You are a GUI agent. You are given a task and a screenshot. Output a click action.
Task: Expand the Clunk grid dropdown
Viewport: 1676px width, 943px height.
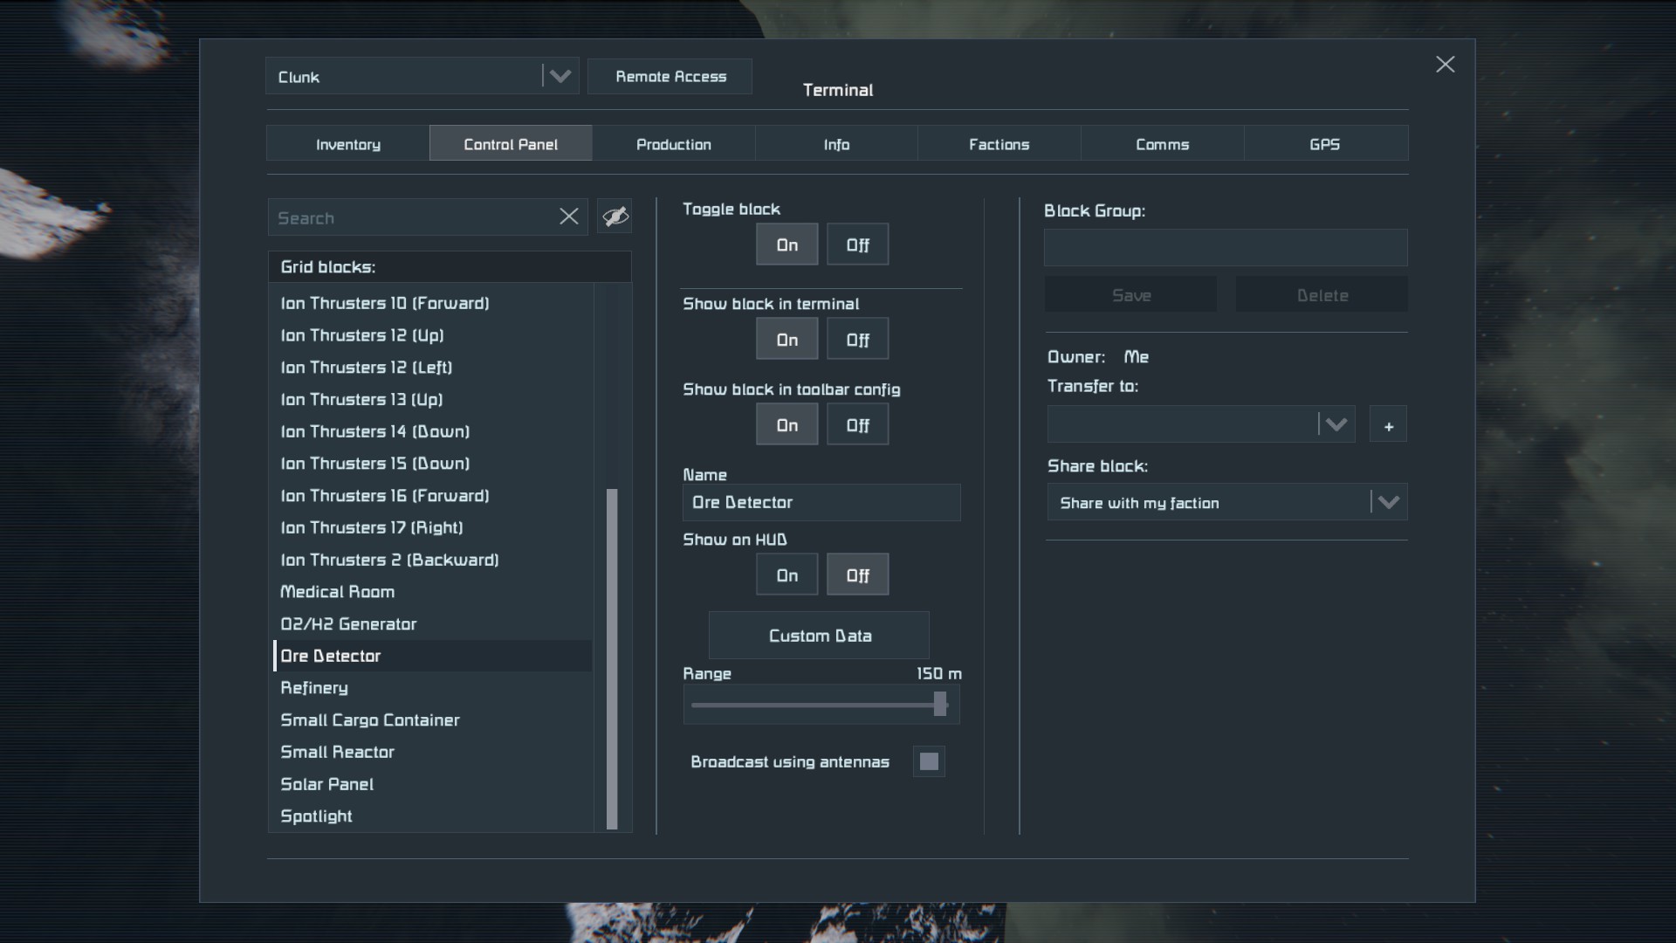[x=560, y=77]
